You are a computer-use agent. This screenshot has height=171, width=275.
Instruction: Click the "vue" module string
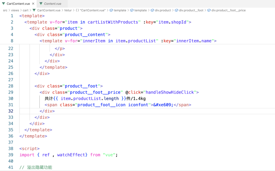[x=109, y=155]
